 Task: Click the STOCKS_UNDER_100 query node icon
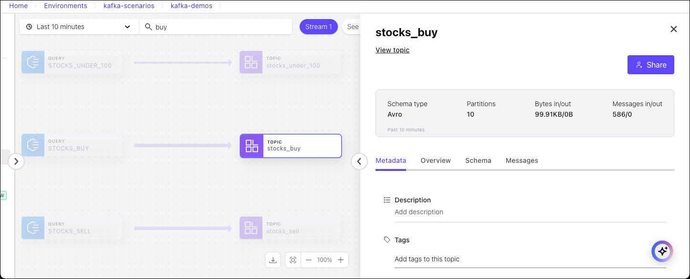(33, 62)
